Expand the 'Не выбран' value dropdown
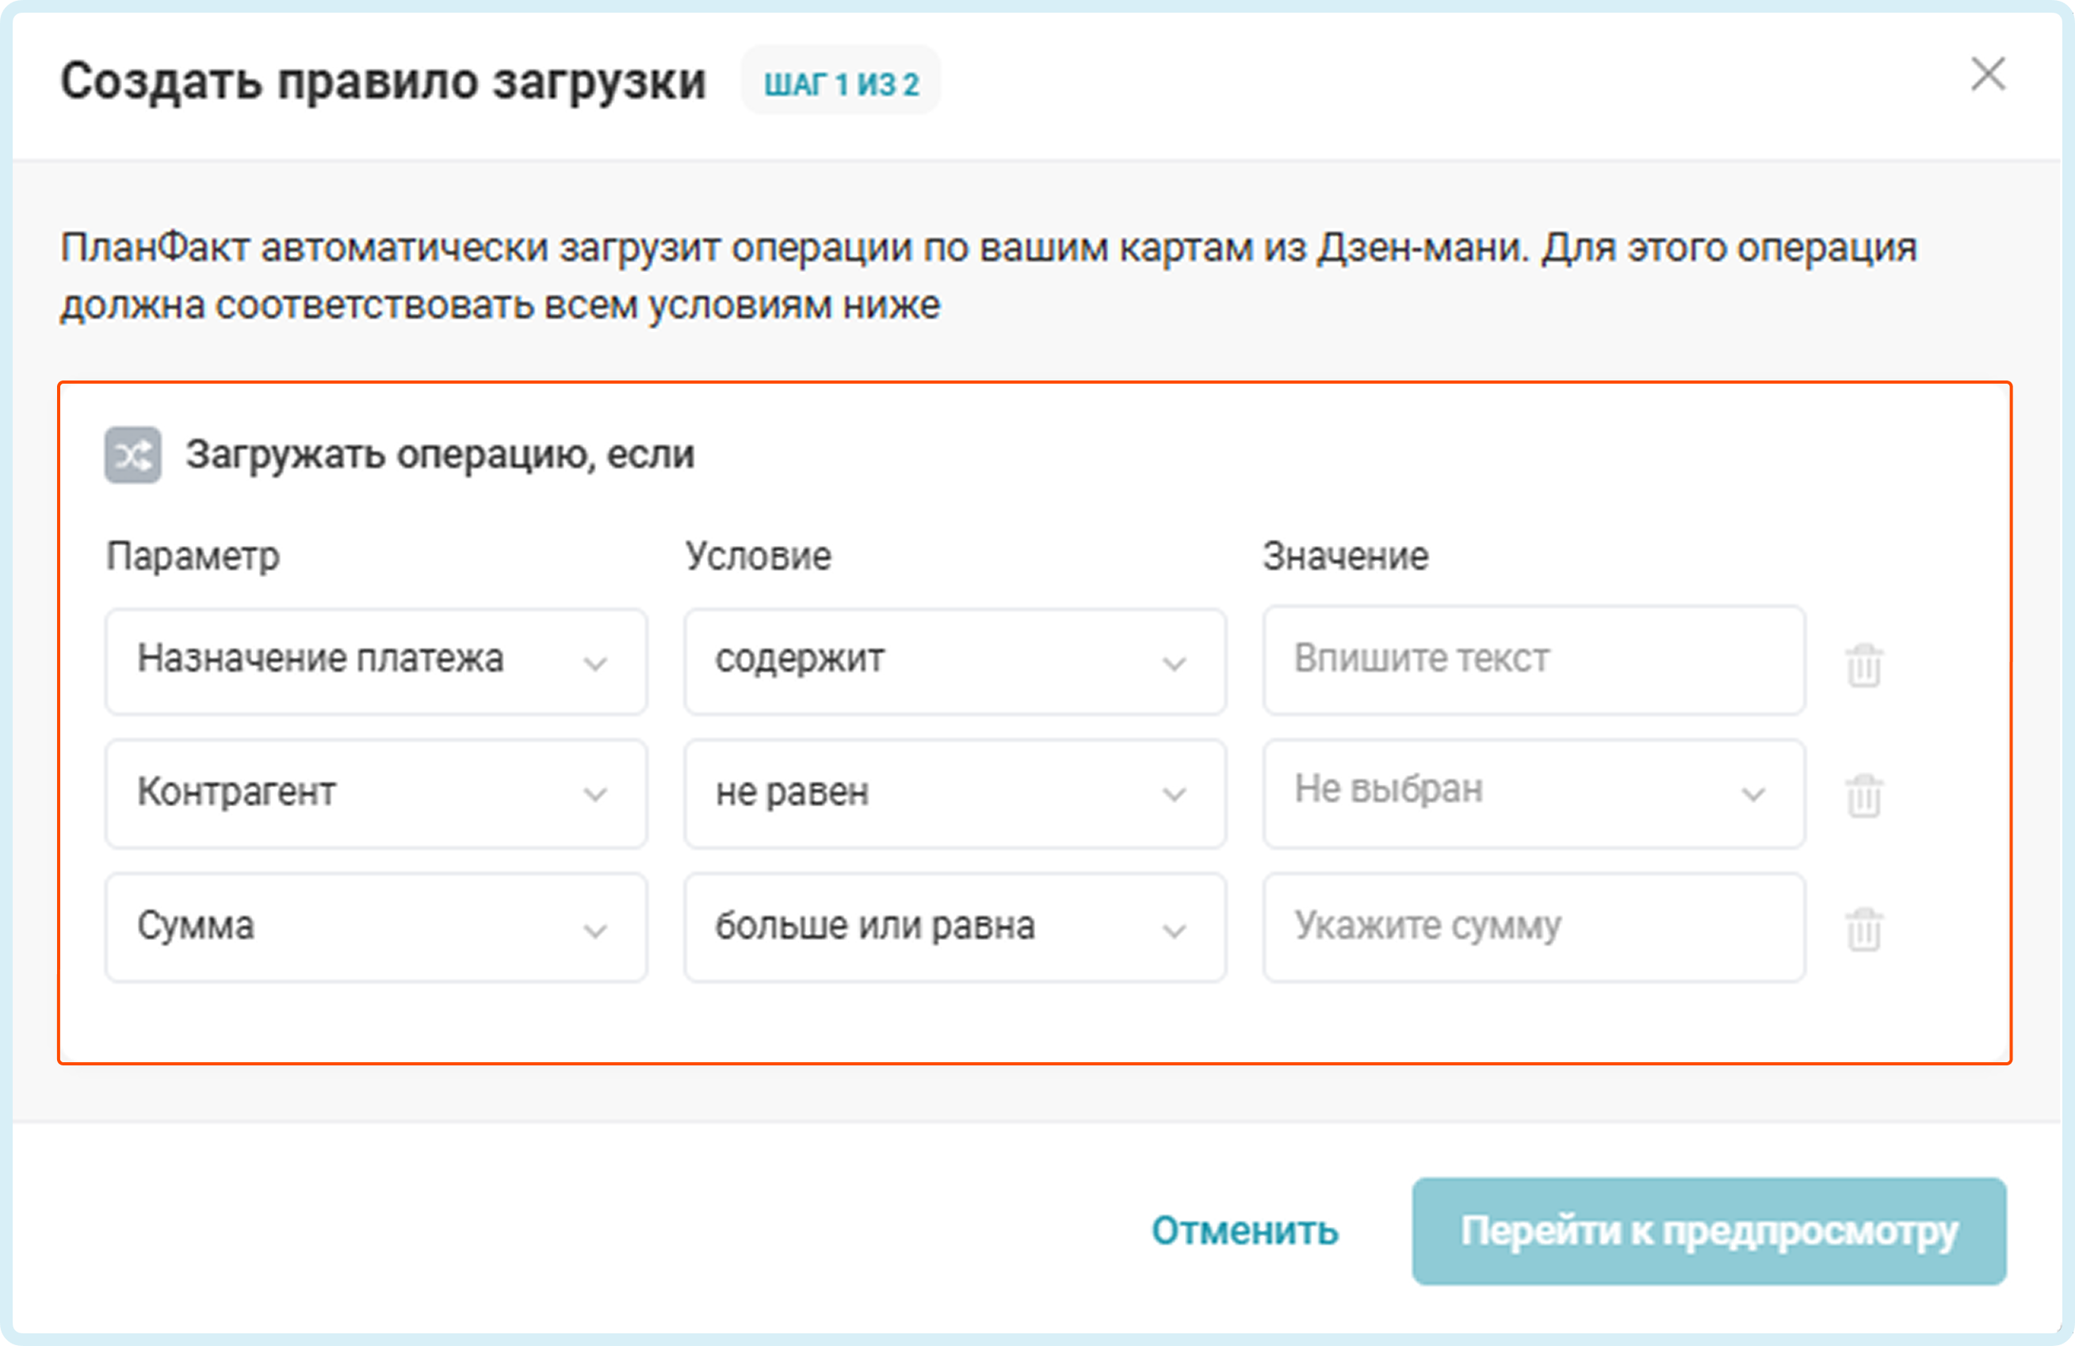Screen dimensions: 2075x1346 (1533, 793)
